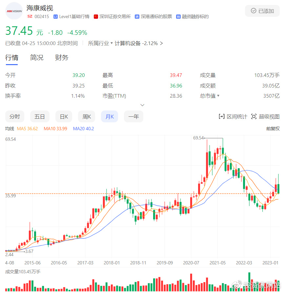The width and height of the screenshot is (284, 292).
Task: Click the 35.99 dashed price line label
Action: pyautogui.click(x=10, y=196)
